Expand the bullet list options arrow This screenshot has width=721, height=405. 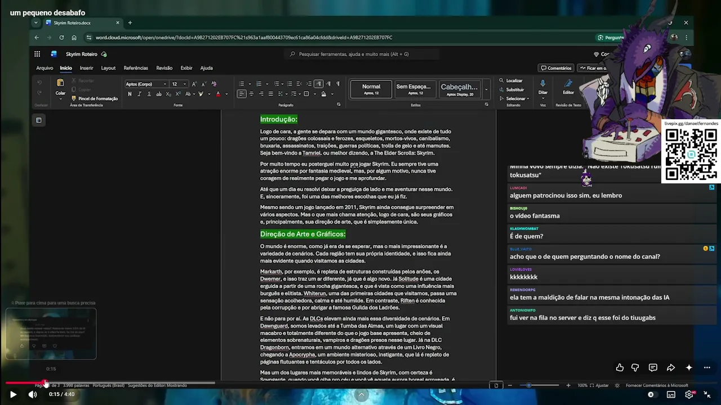point(249,84)
